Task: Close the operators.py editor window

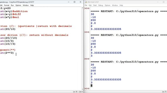Action: pyautogui.click(x=80, y=2)
